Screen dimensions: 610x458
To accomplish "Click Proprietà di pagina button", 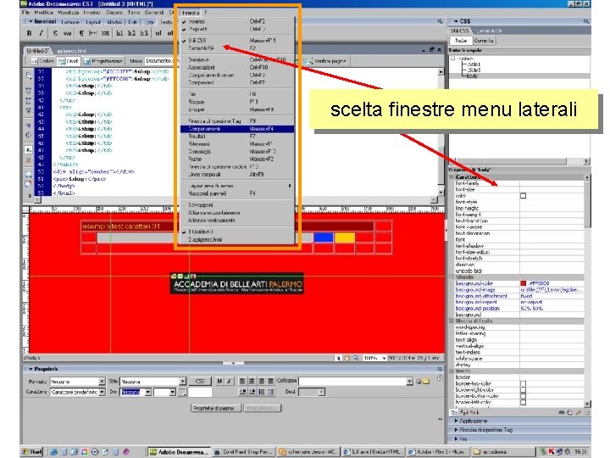I will click(x=215, y=408).
